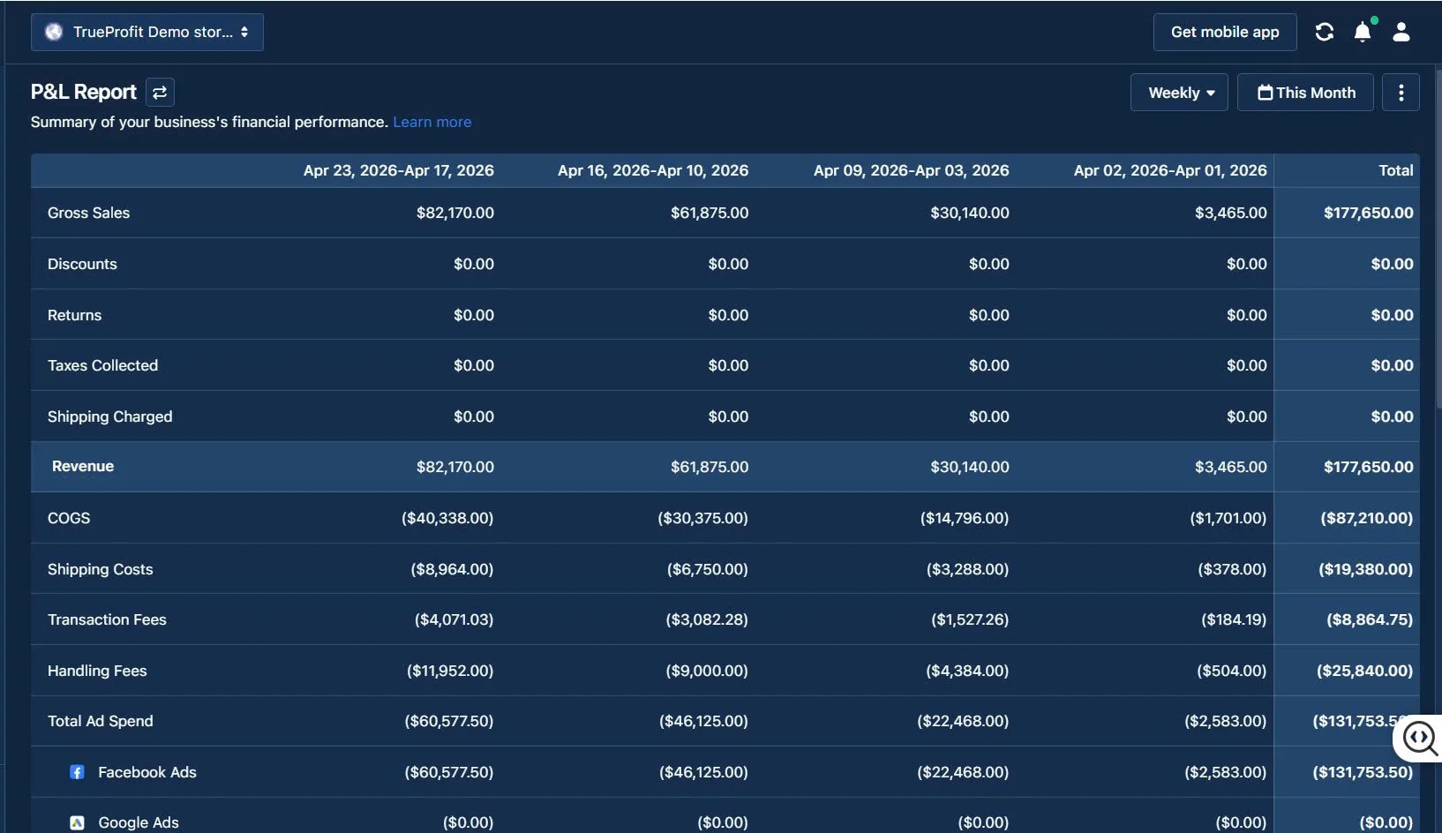
Task: Select the Total column header
Action: (1395, 170)
